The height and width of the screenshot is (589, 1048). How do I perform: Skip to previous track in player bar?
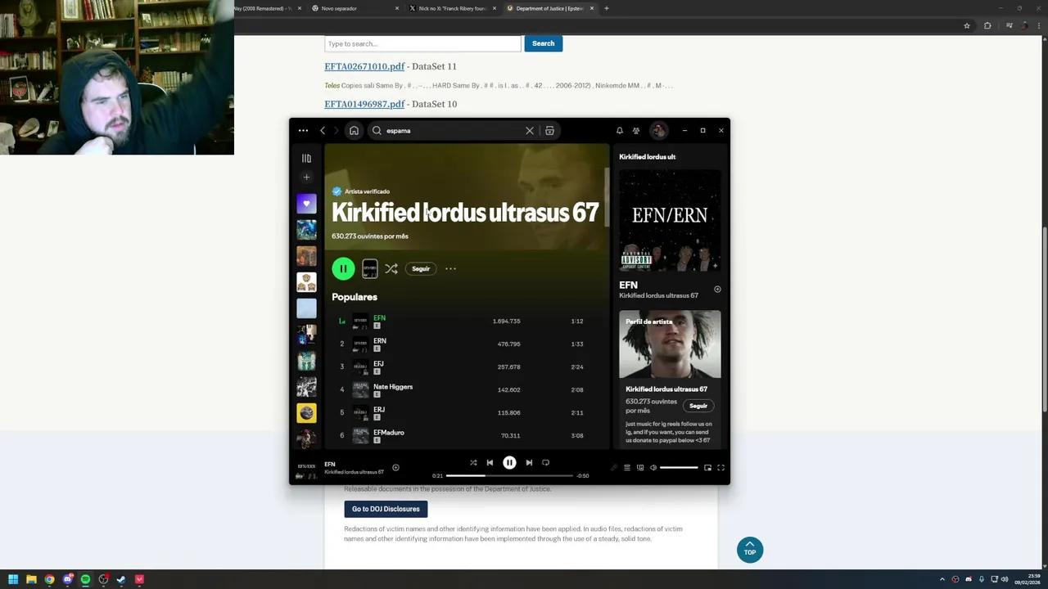490,463
